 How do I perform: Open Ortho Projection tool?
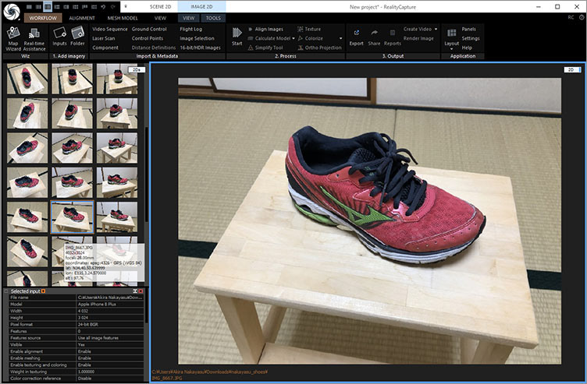pyautogui.click(x=320, y=48)
